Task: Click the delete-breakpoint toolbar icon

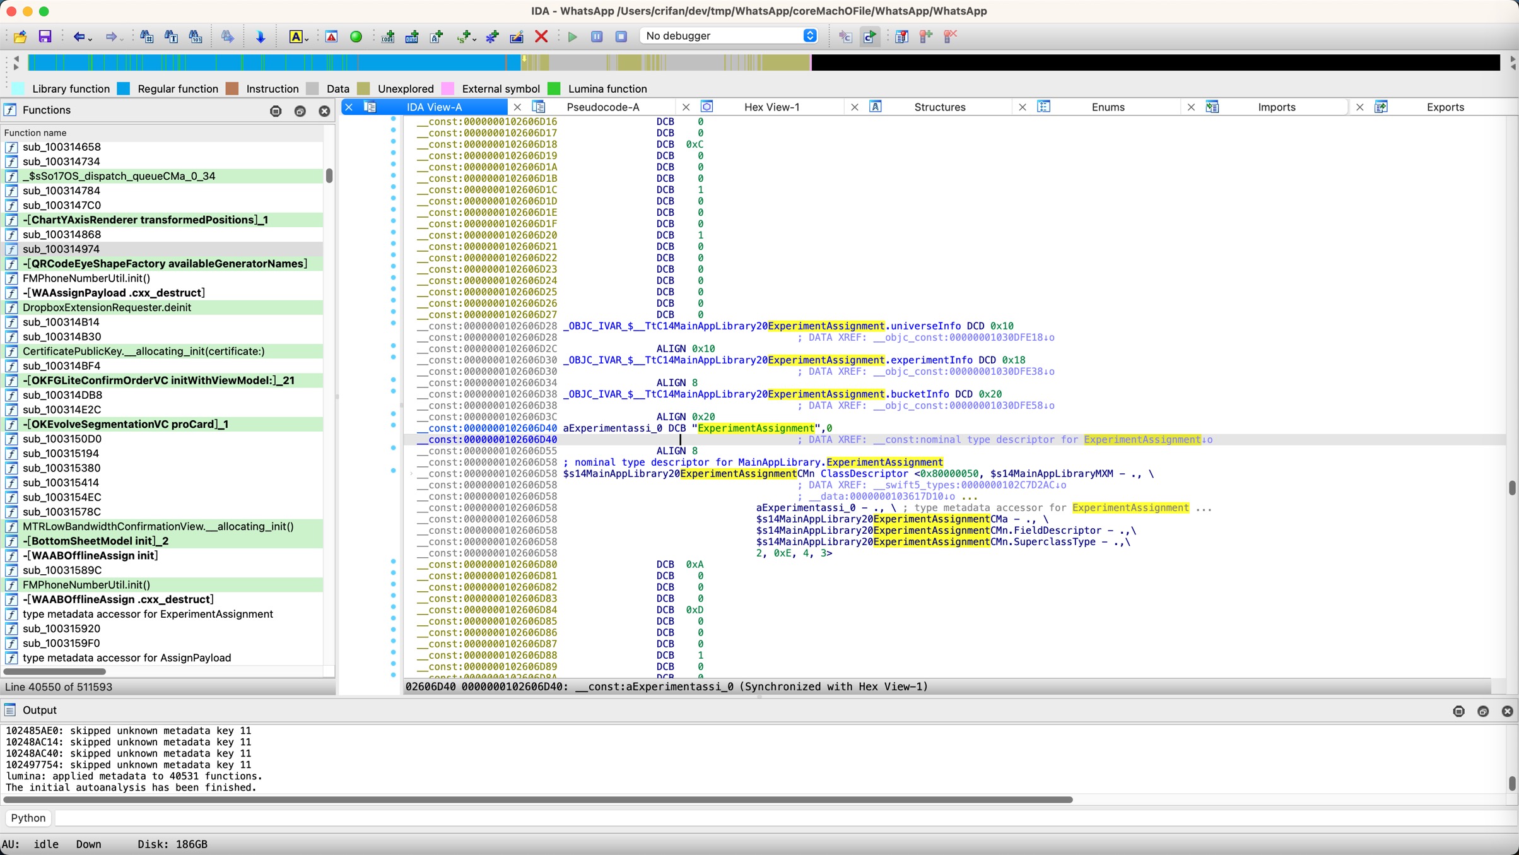Action: pyautogui.click(x=951, y=37)
